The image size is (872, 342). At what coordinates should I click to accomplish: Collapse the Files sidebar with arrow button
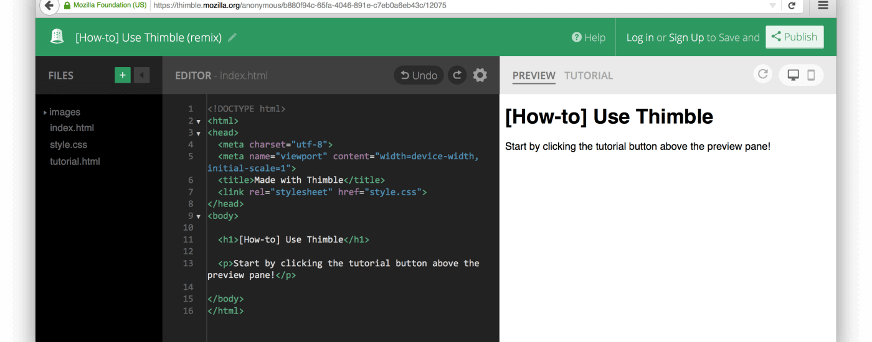(x=142, y=75)
